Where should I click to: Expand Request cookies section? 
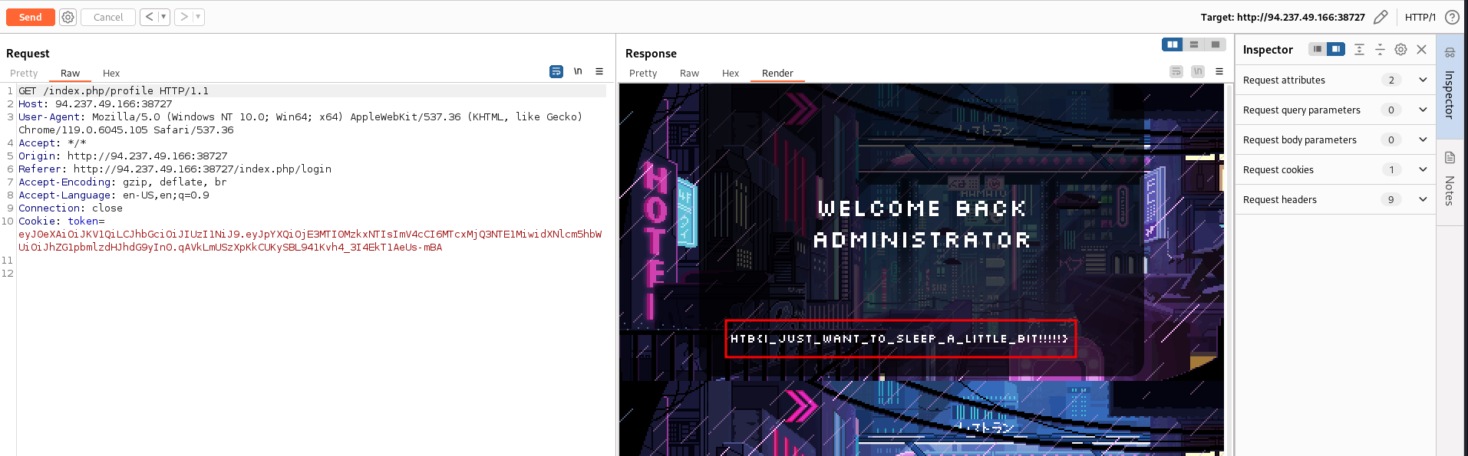click(x=1335, y=169)
